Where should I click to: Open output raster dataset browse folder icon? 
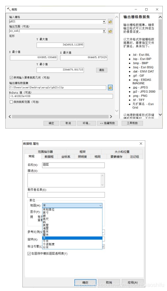[x=110, y=87]
